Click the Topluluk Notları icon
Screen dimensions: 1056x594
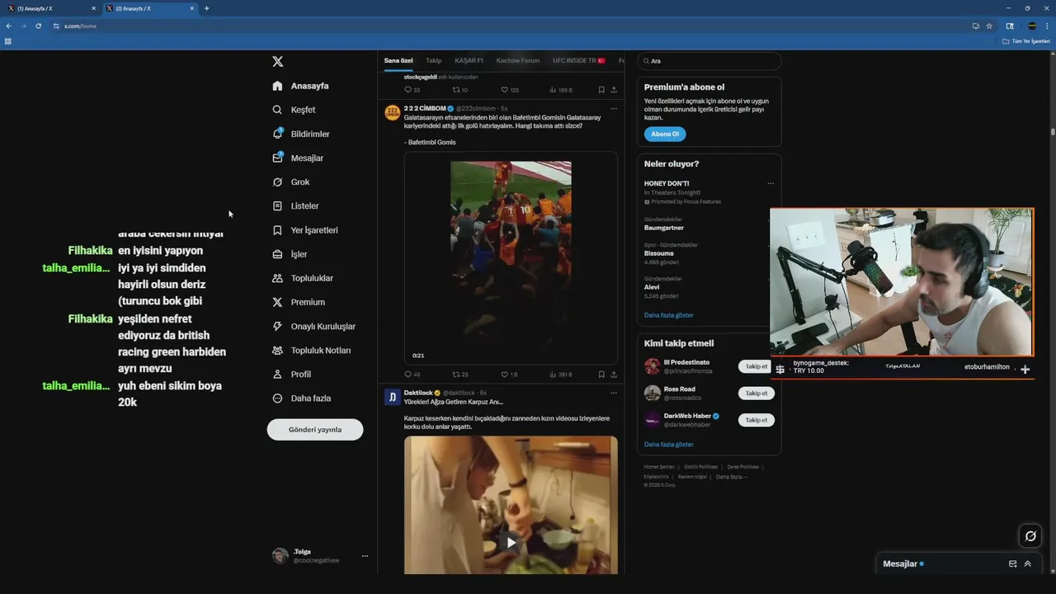point(277,350)
